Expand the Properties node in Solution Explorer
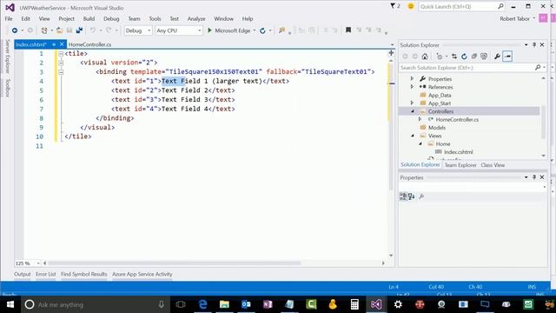This screenshot has height=313, width=556. 412,78
